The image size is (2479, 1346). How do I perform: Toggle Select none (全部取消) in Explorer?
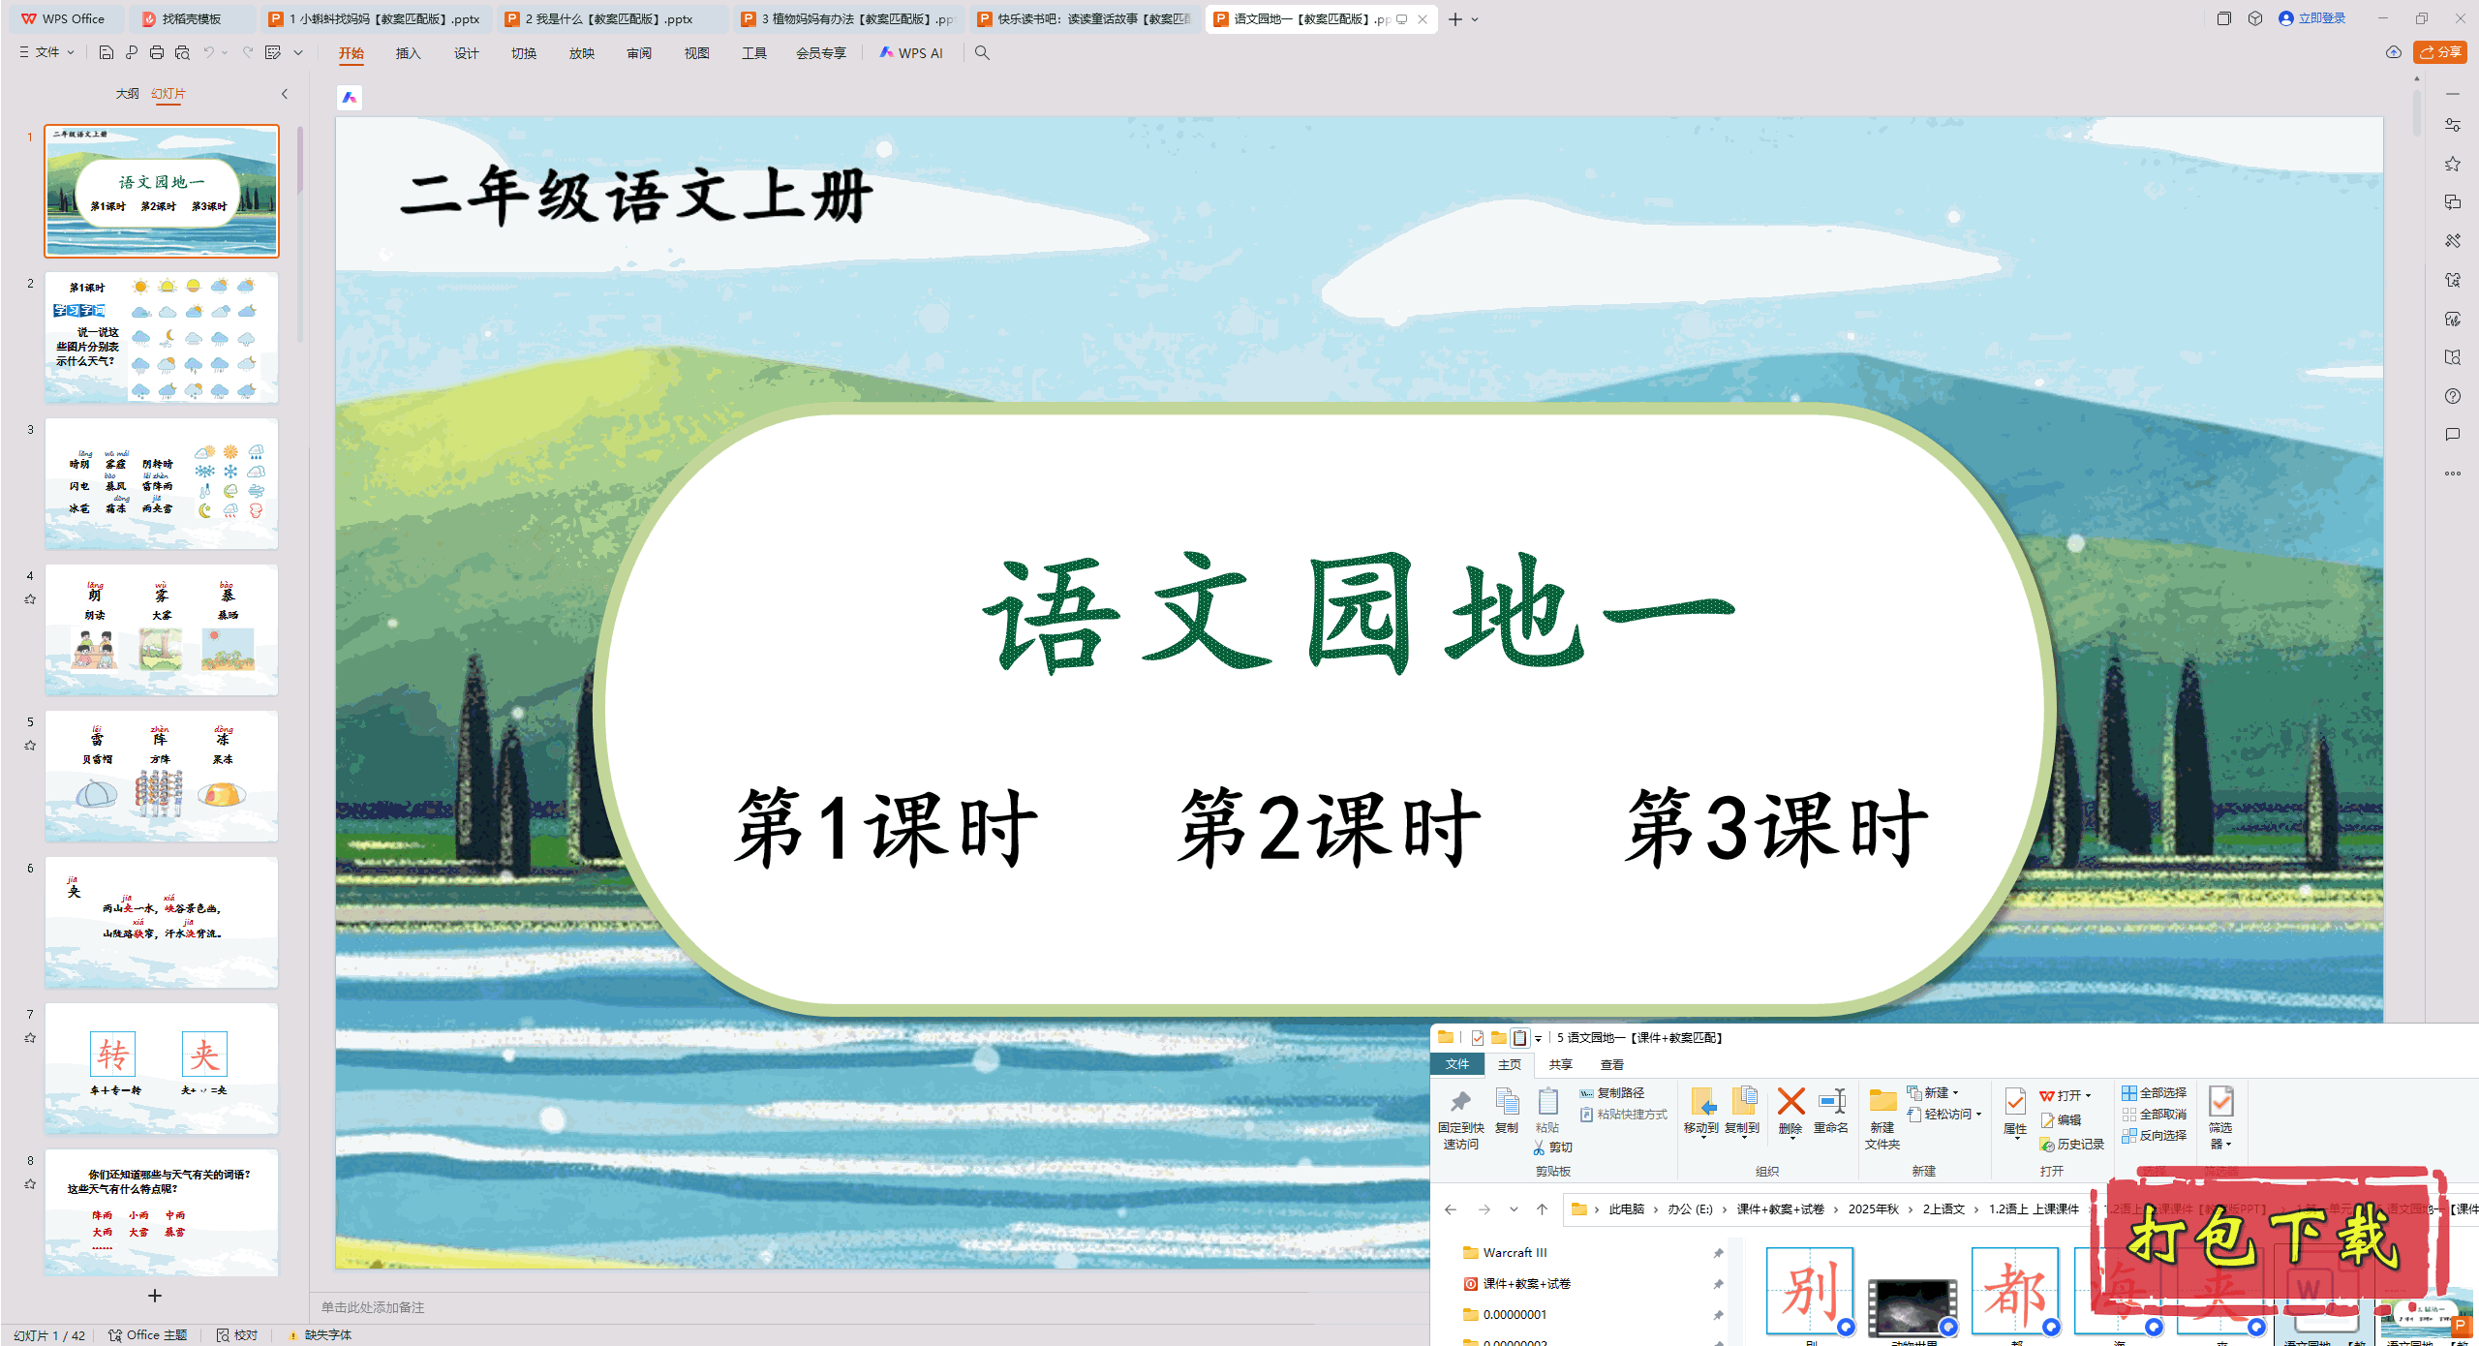(x=2154, y=1114)
